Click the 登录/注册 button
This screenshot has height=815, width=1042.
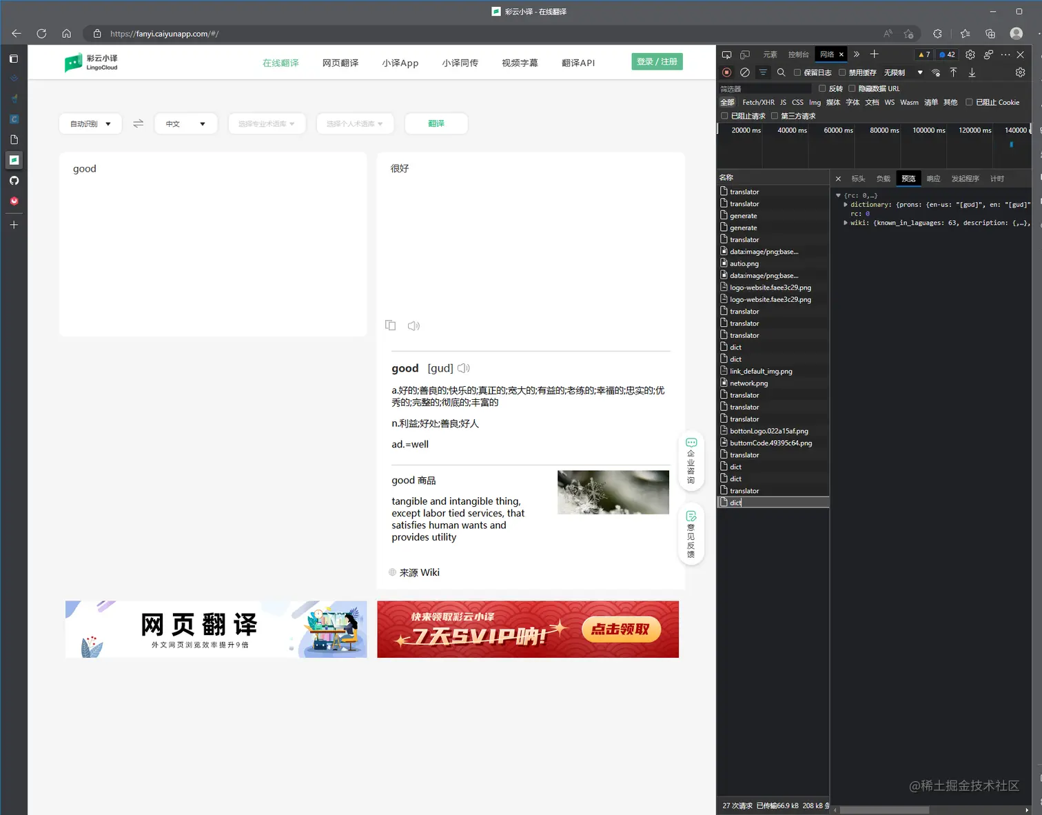[x=656, y=61]
